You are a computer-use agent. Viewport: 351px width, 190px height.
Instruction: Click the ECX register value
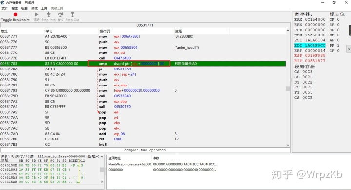point(310,30)
